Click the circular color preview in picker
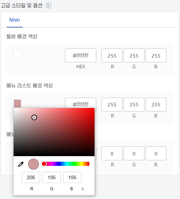The width and height of the screenshot is (180, 199). [33, 164]
